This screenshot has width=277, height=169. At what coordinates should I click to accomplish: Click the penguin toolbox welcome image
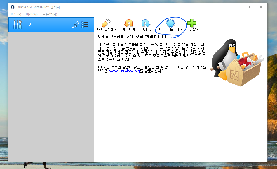click(x=237, y=63)
